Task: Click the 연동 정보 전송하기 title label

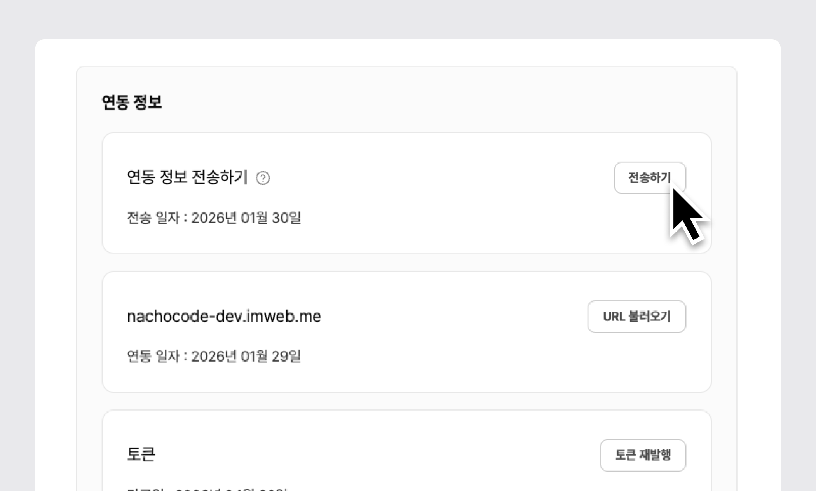Action: coord(187,177)
